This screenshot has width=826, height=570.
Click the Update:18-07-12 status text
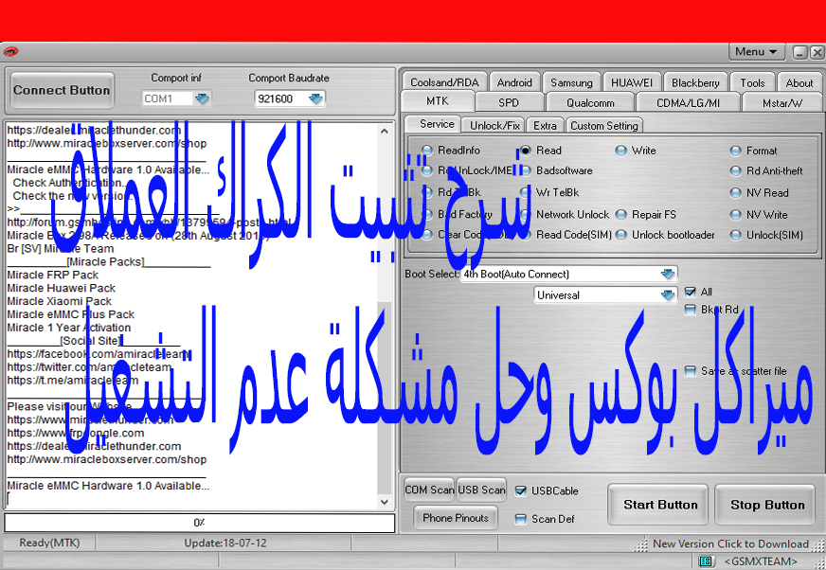point(225,543)
